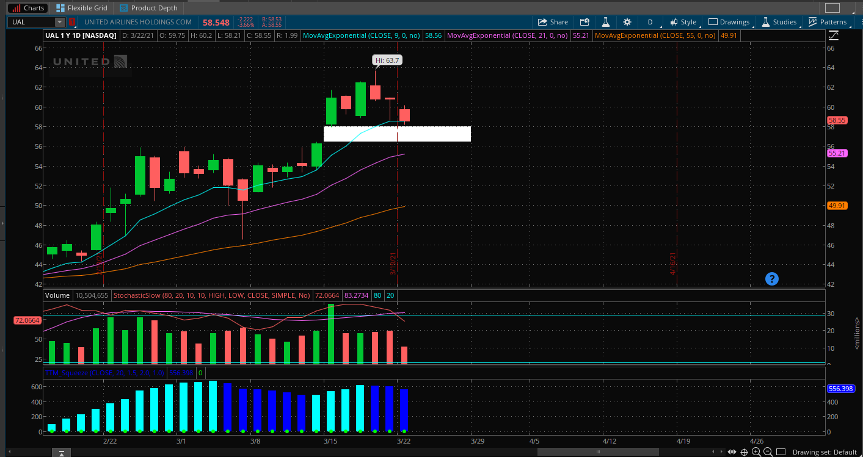The image size is (863, 457).
Task: Click the expand time axis icon
Action: [732, 452]
